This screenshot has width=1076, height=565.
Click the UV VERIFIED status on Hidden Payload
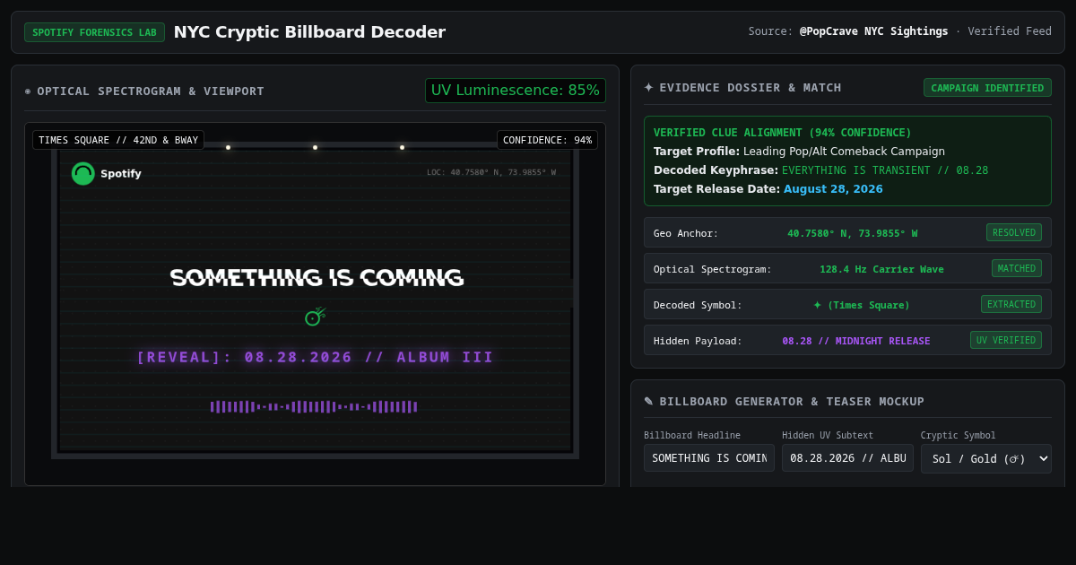coord(1006,340)
